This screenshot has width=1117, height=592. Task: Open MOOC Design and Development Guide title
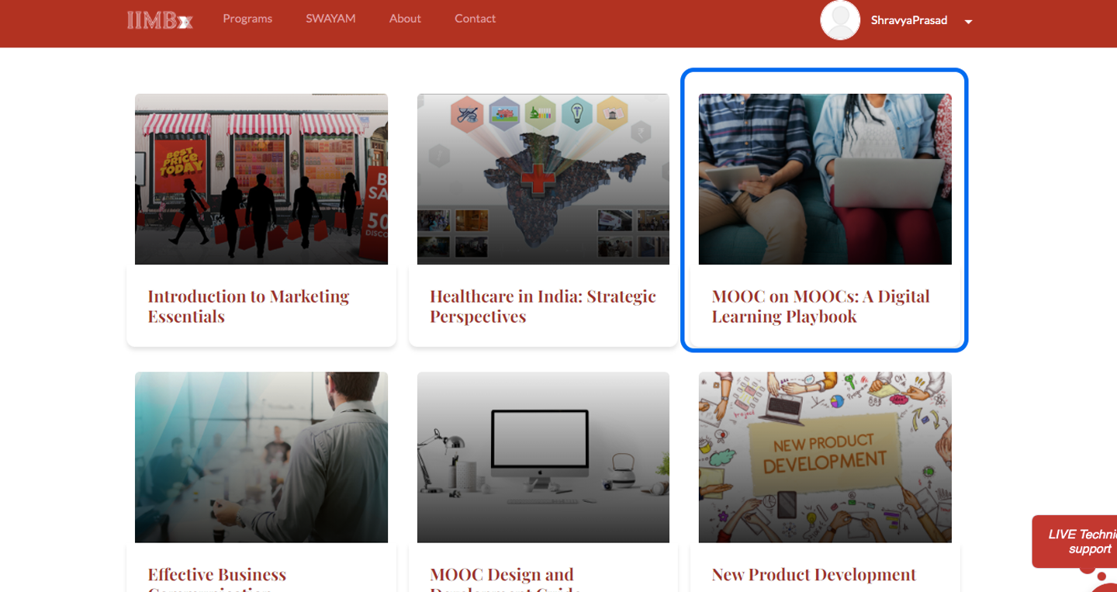[x=502, y=575]
